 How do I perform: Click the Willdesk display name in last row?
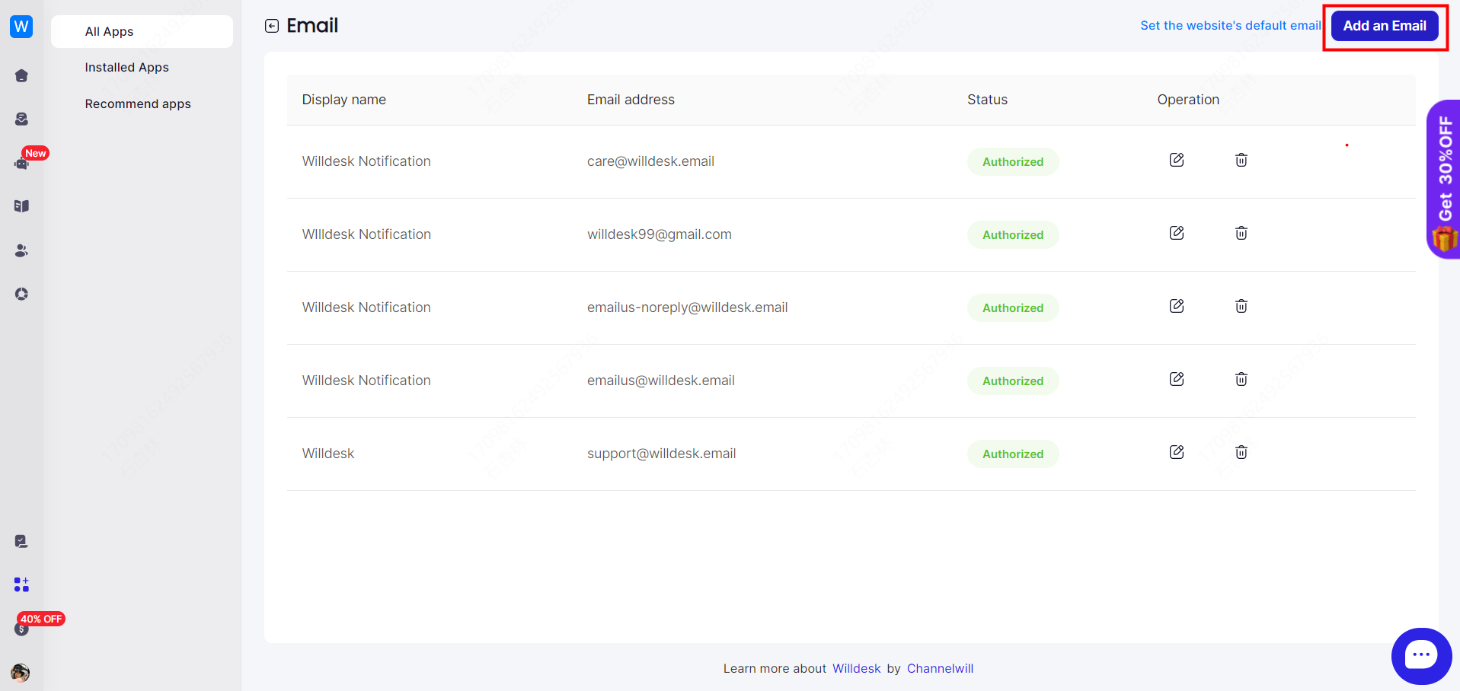pyautogui.click(x=328, y=454)
